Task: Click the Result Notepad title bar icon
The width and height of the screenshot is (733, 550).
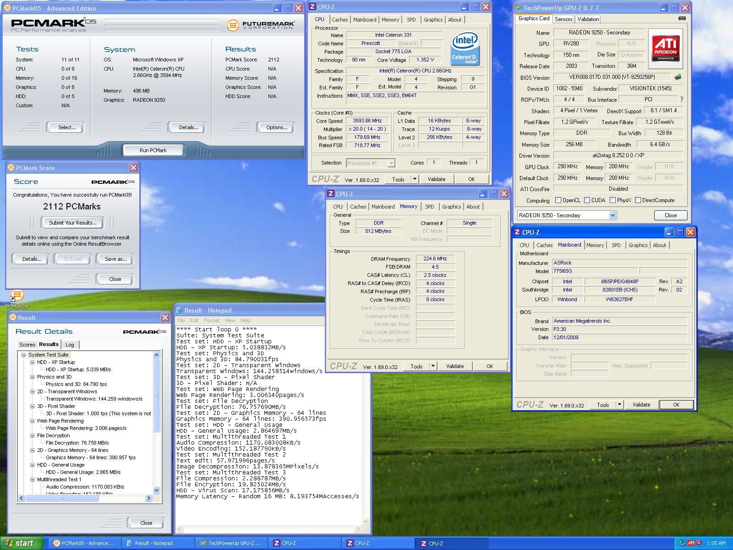Action: [x=179, y=310]
